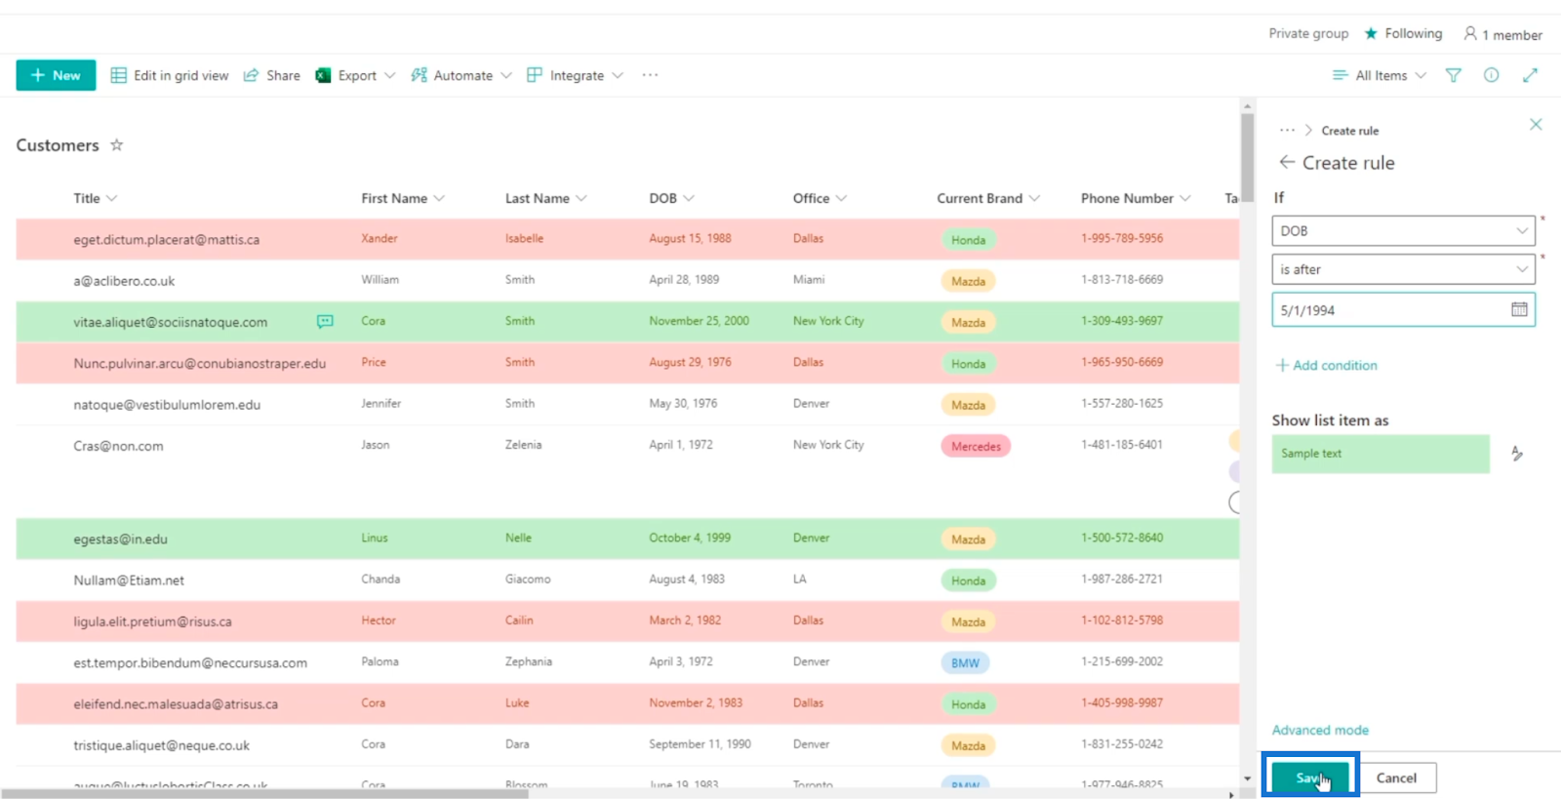Switch view using All Items dropdown
This screenshot has width=1561, height=799.
tap(1380, 75)
